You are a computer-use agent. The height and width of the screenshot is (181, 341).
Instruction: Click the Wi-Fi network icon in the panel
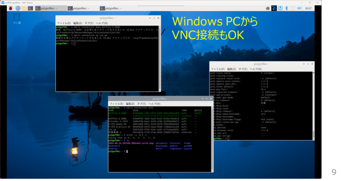click(x=293, y=8)
